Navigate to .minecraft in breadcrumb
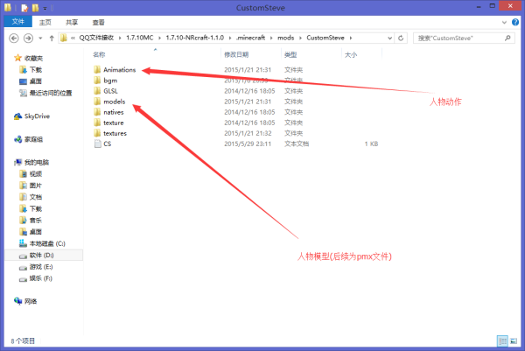Screen dimensions: 525x351 [x=250, y=38]
